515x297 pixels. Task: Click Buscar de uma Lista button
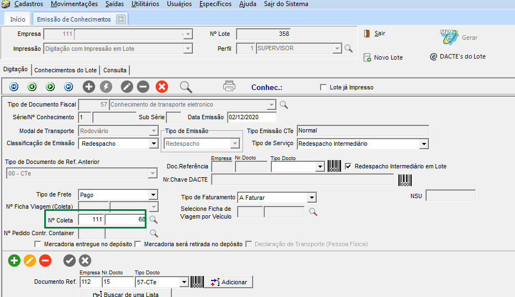(x=125, y=293)
